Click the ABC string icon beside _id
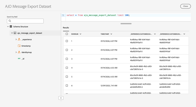 (19, 59)
